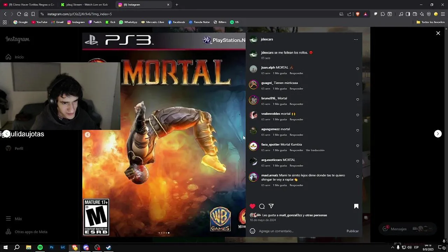Open the Brave wallet icon
The height and width of the screenshot is (252, 448).
[415, 14]
